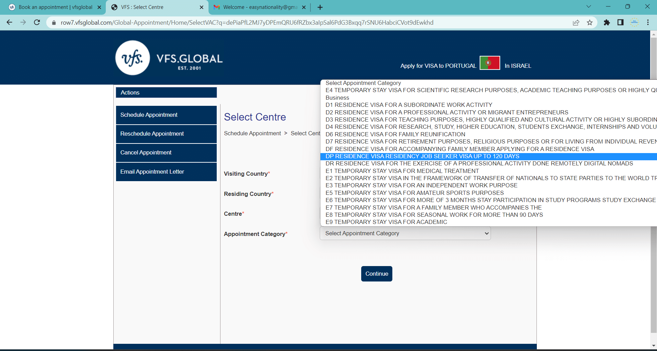Click the address bar URL
Image resolution: width=657 pixels, height=351 pixels.
(247, 23)
